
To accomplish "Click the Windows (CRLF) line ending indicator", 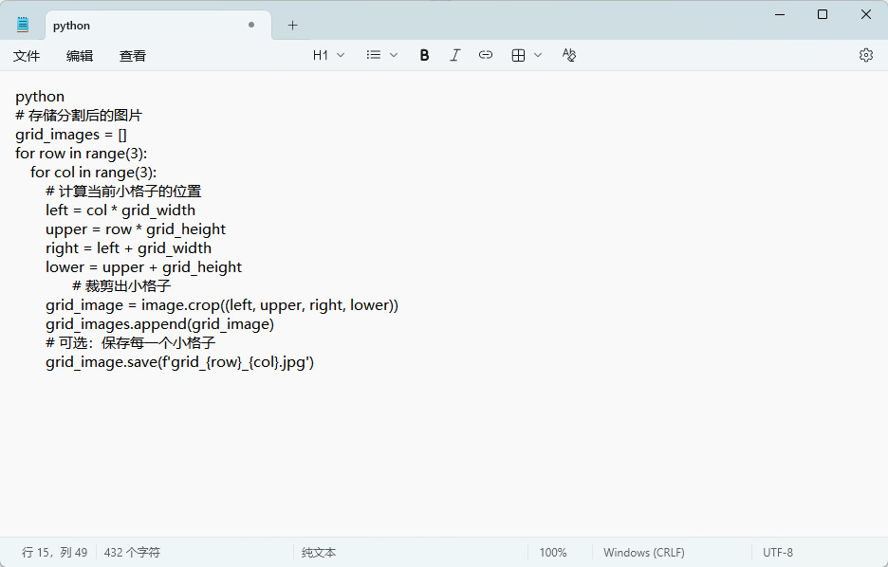I will [644, 552].
